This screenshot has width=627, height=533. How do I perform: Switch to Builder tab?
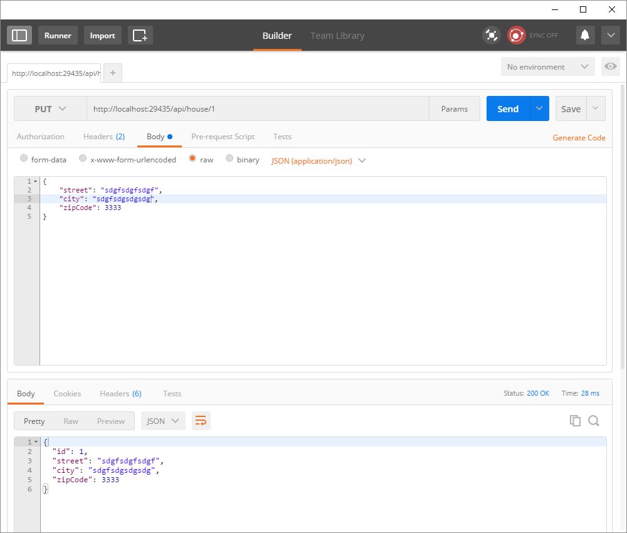tap(277, 36)
